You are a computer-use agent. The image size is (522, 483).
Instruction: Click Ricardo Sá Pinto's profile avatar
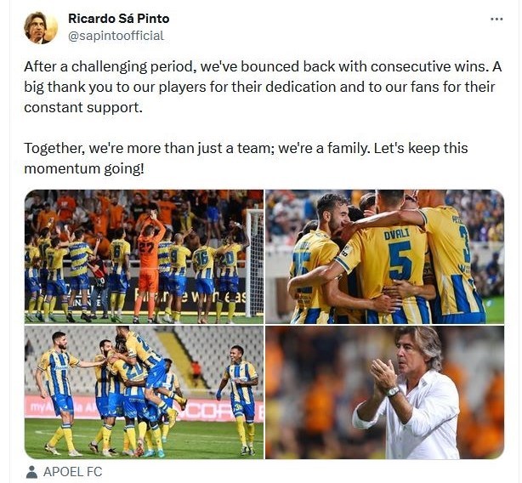pos(41,28)
